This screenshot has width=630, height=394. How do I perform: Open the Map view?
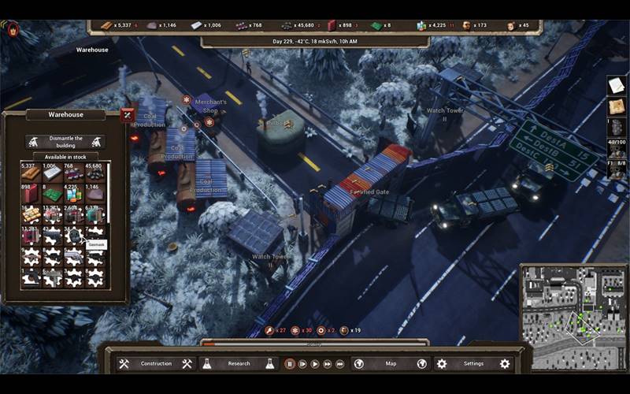pos(391,363)
